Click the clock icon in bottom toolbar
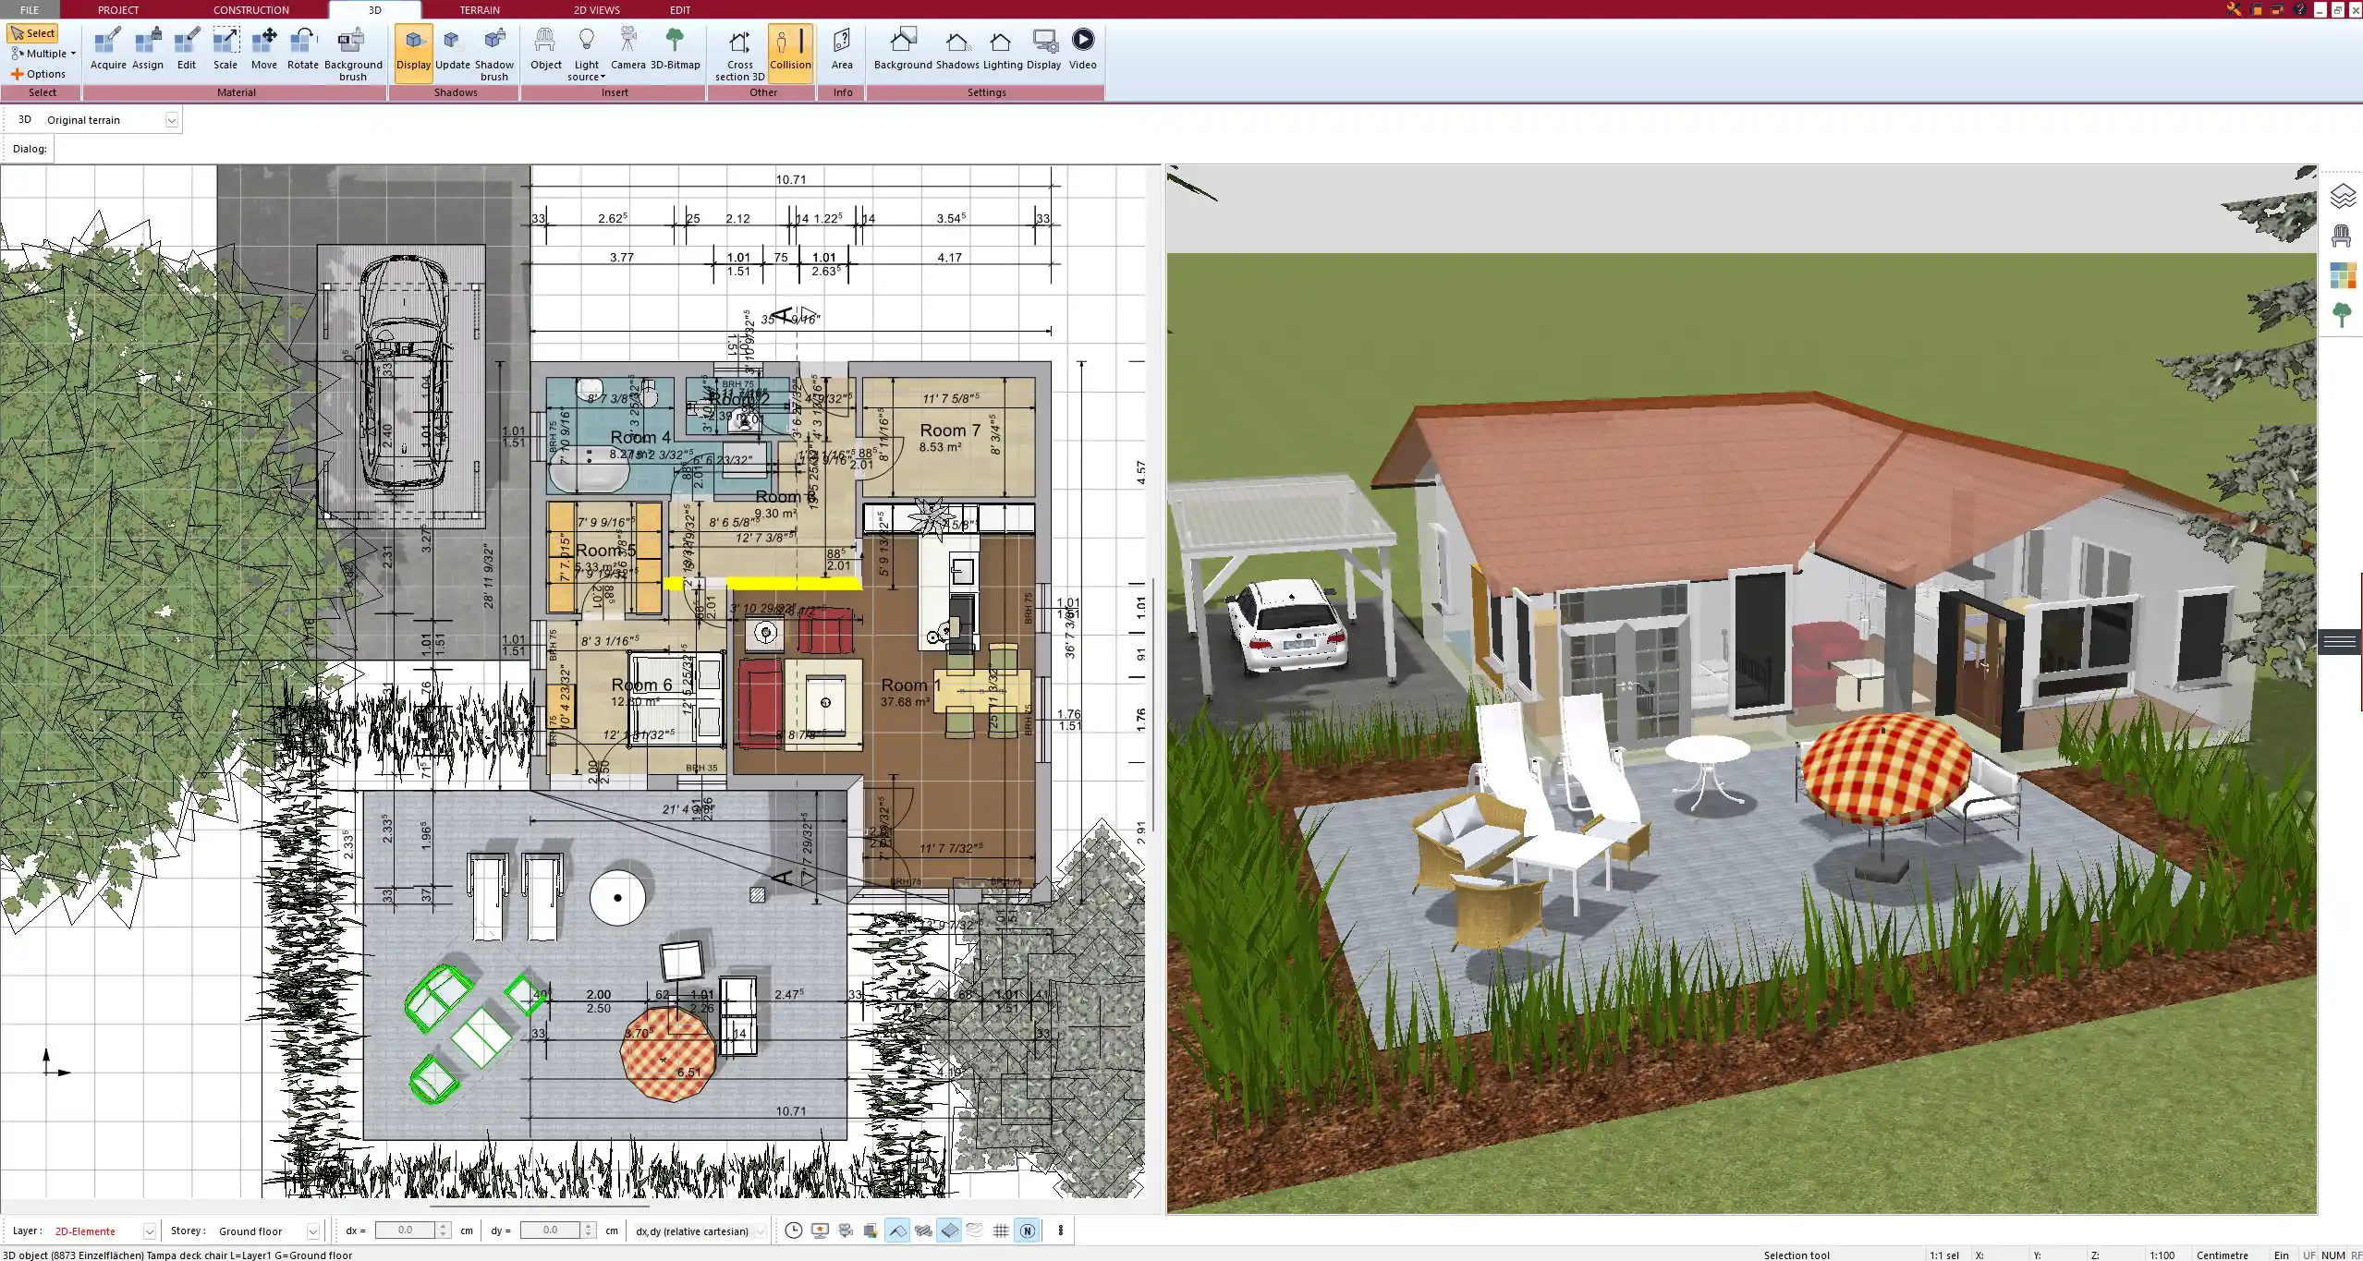This screenshot has height=1261, width=2363. point(793,1231)
